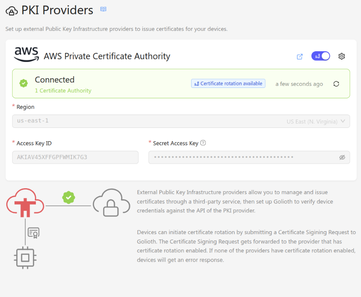
Task: Toggle the certificate rotation switch off
Action: point(320,56)
